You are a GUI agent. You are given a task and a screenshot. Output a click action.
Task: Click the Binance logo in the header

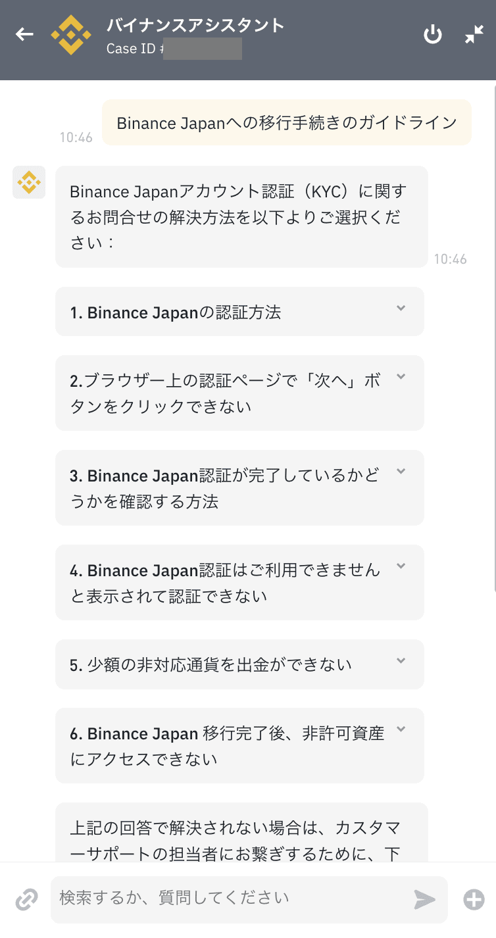pos(71,35)
